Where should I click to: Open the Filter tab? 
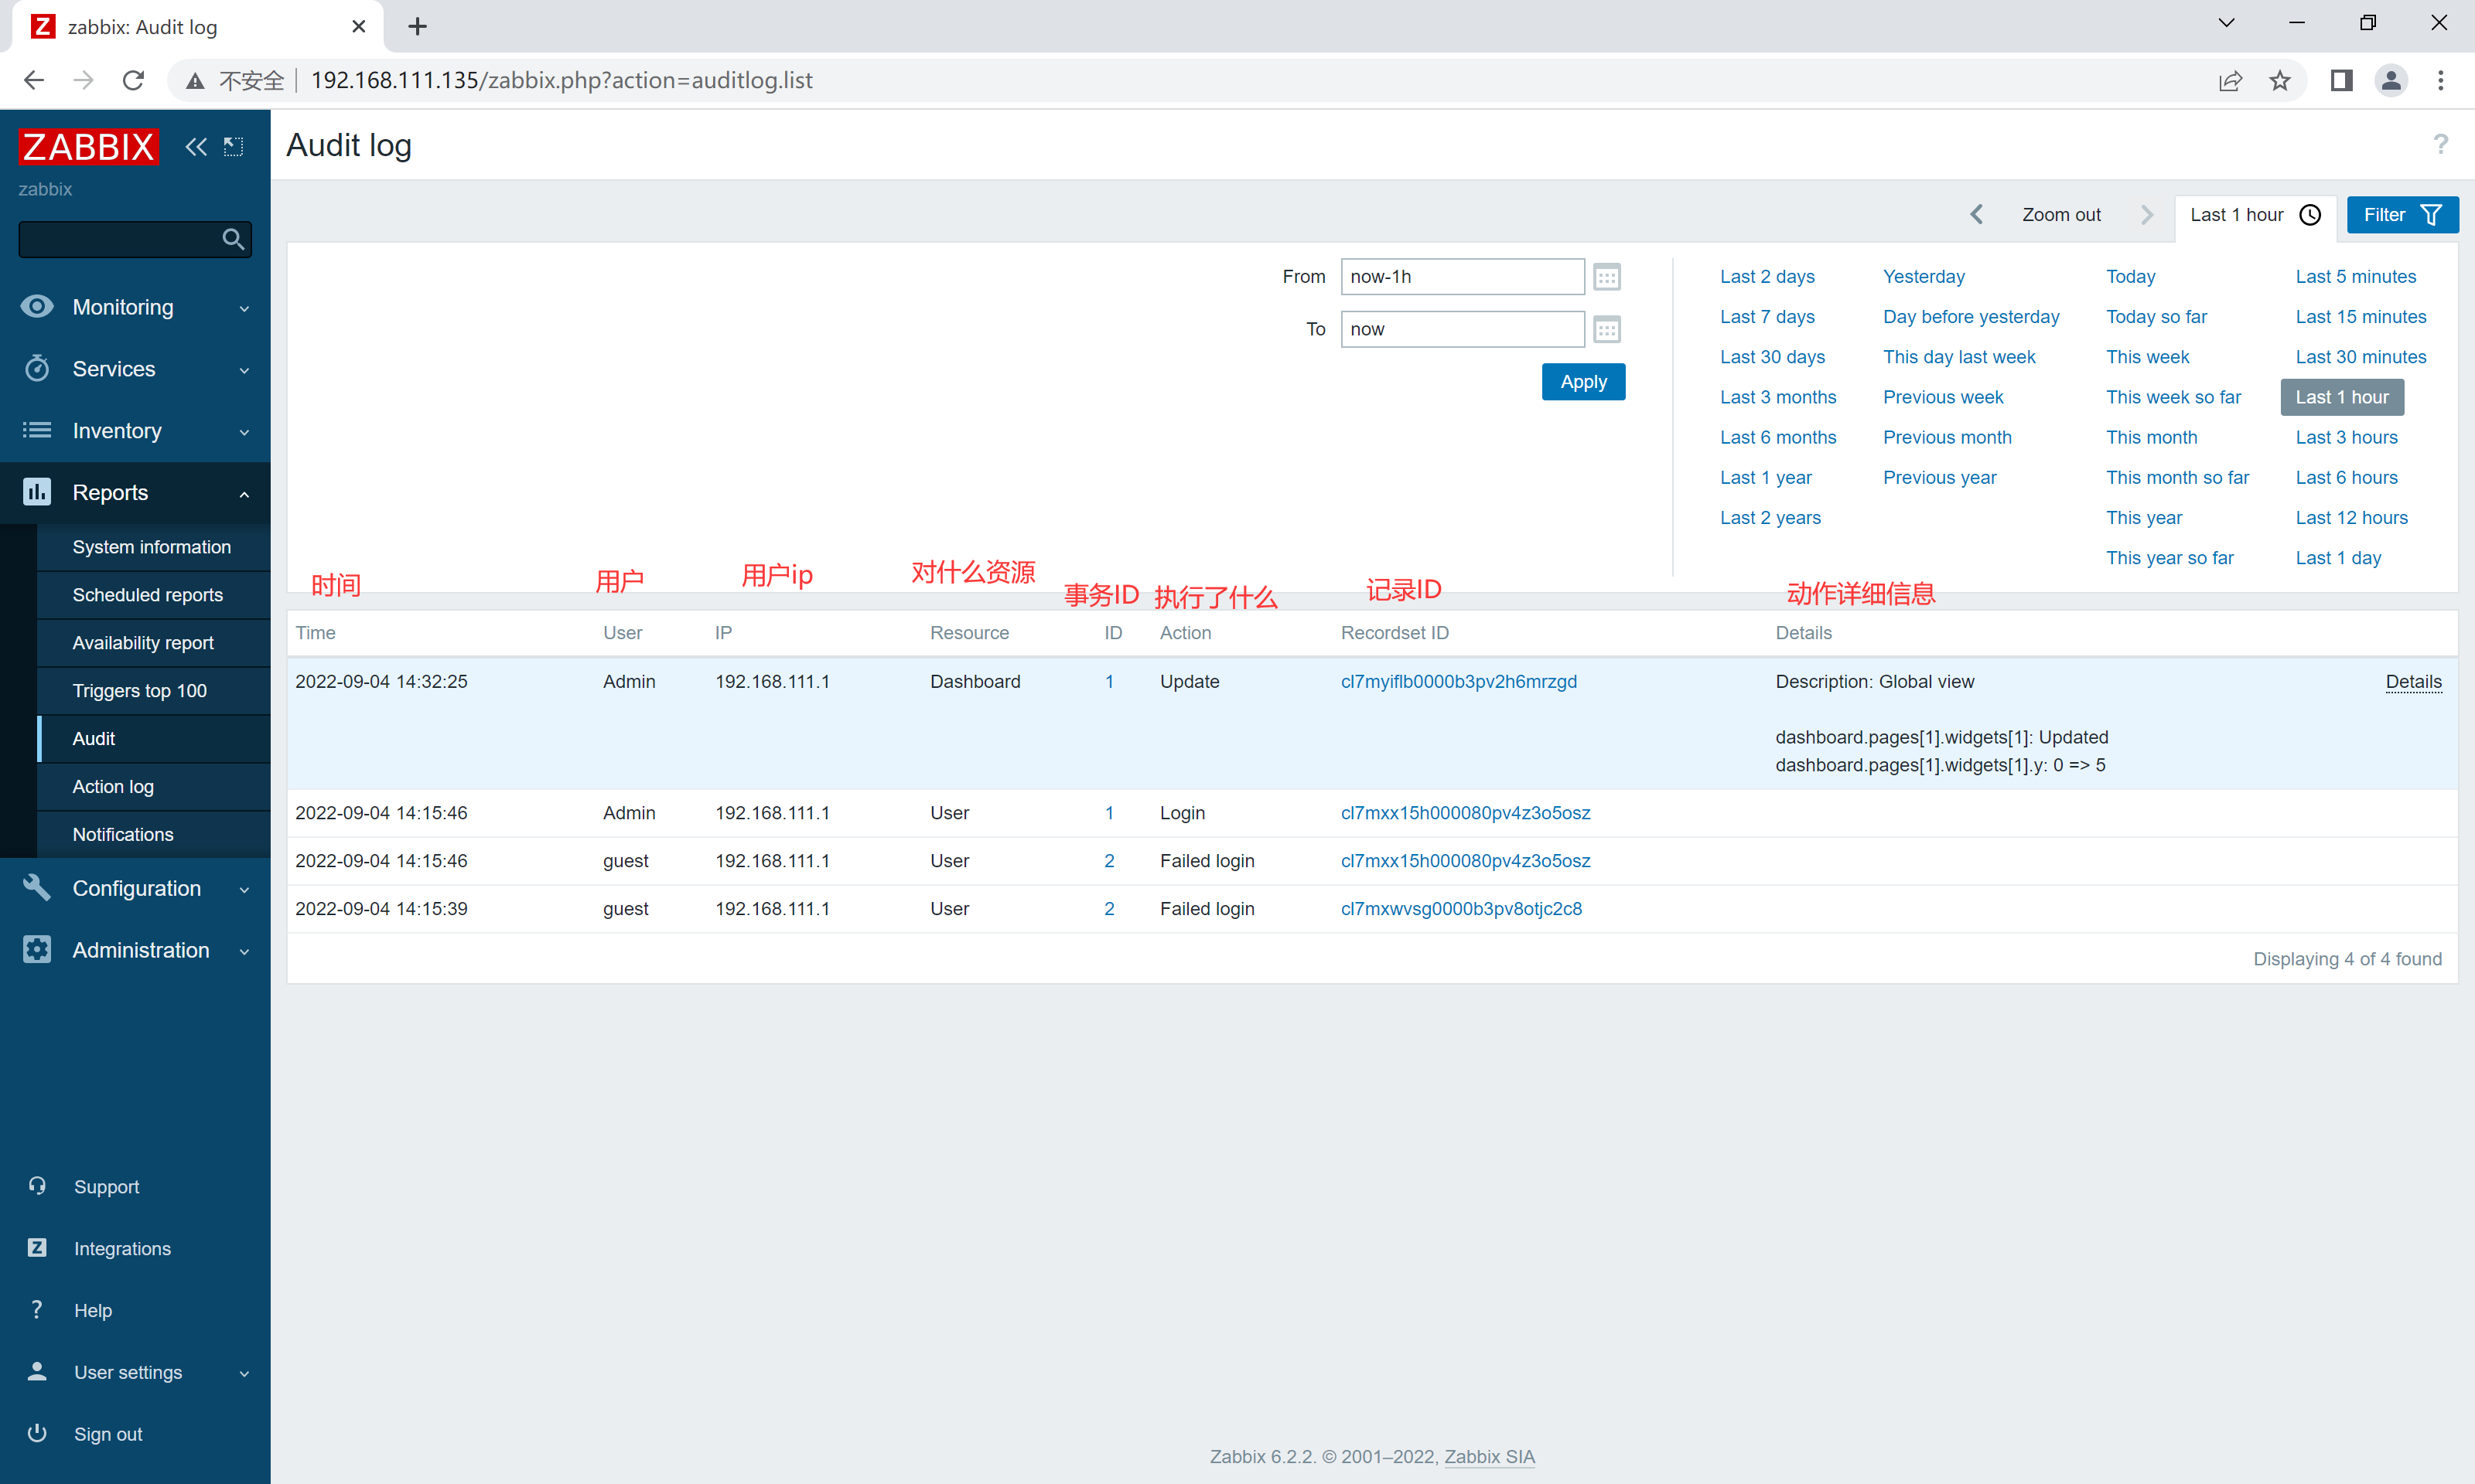coord(2402,215)
